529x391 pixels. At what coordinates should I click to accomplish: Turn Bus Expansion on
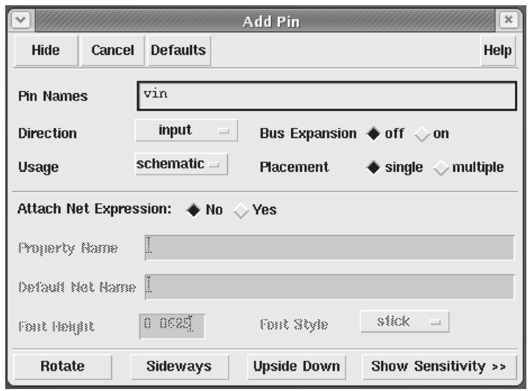[x=422, y=133]
